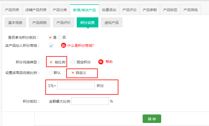Click the red help icon beside 什么是积分商城
Viewport: 209px width, 126px height.
pyautogui.click(x=64, y=46)
